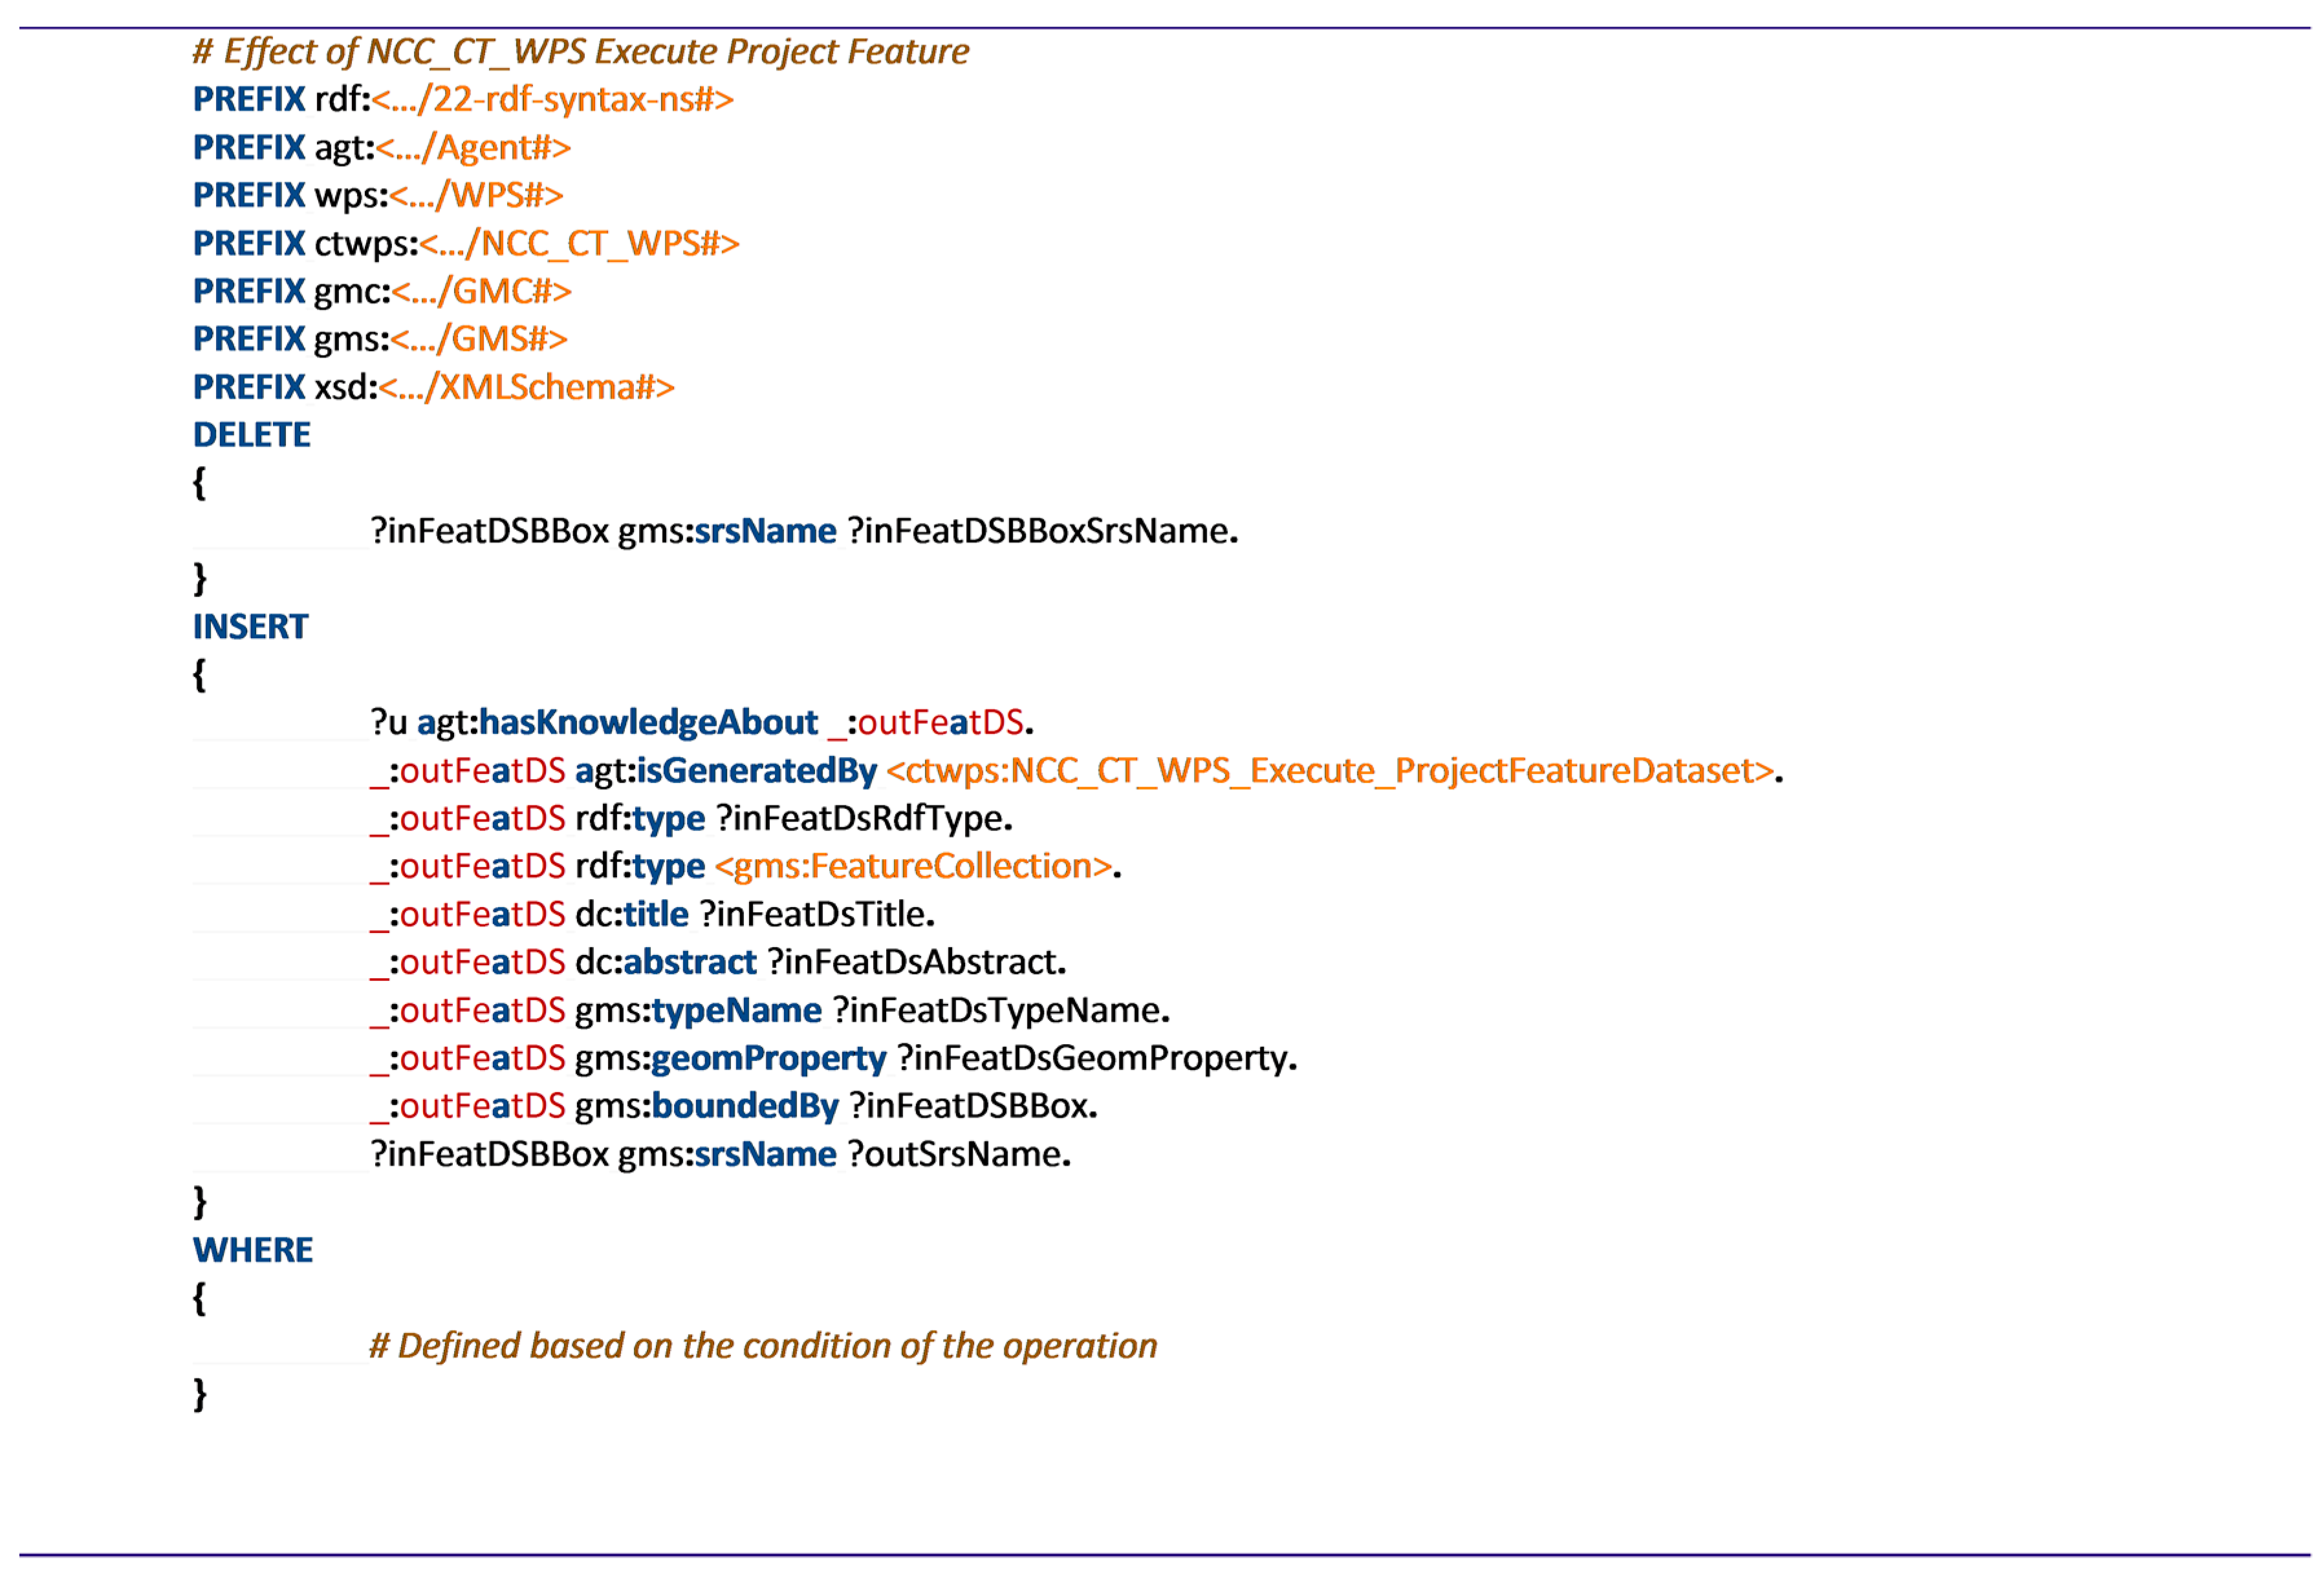Click the geomProperty predicate

click(x=768, y=1058)
